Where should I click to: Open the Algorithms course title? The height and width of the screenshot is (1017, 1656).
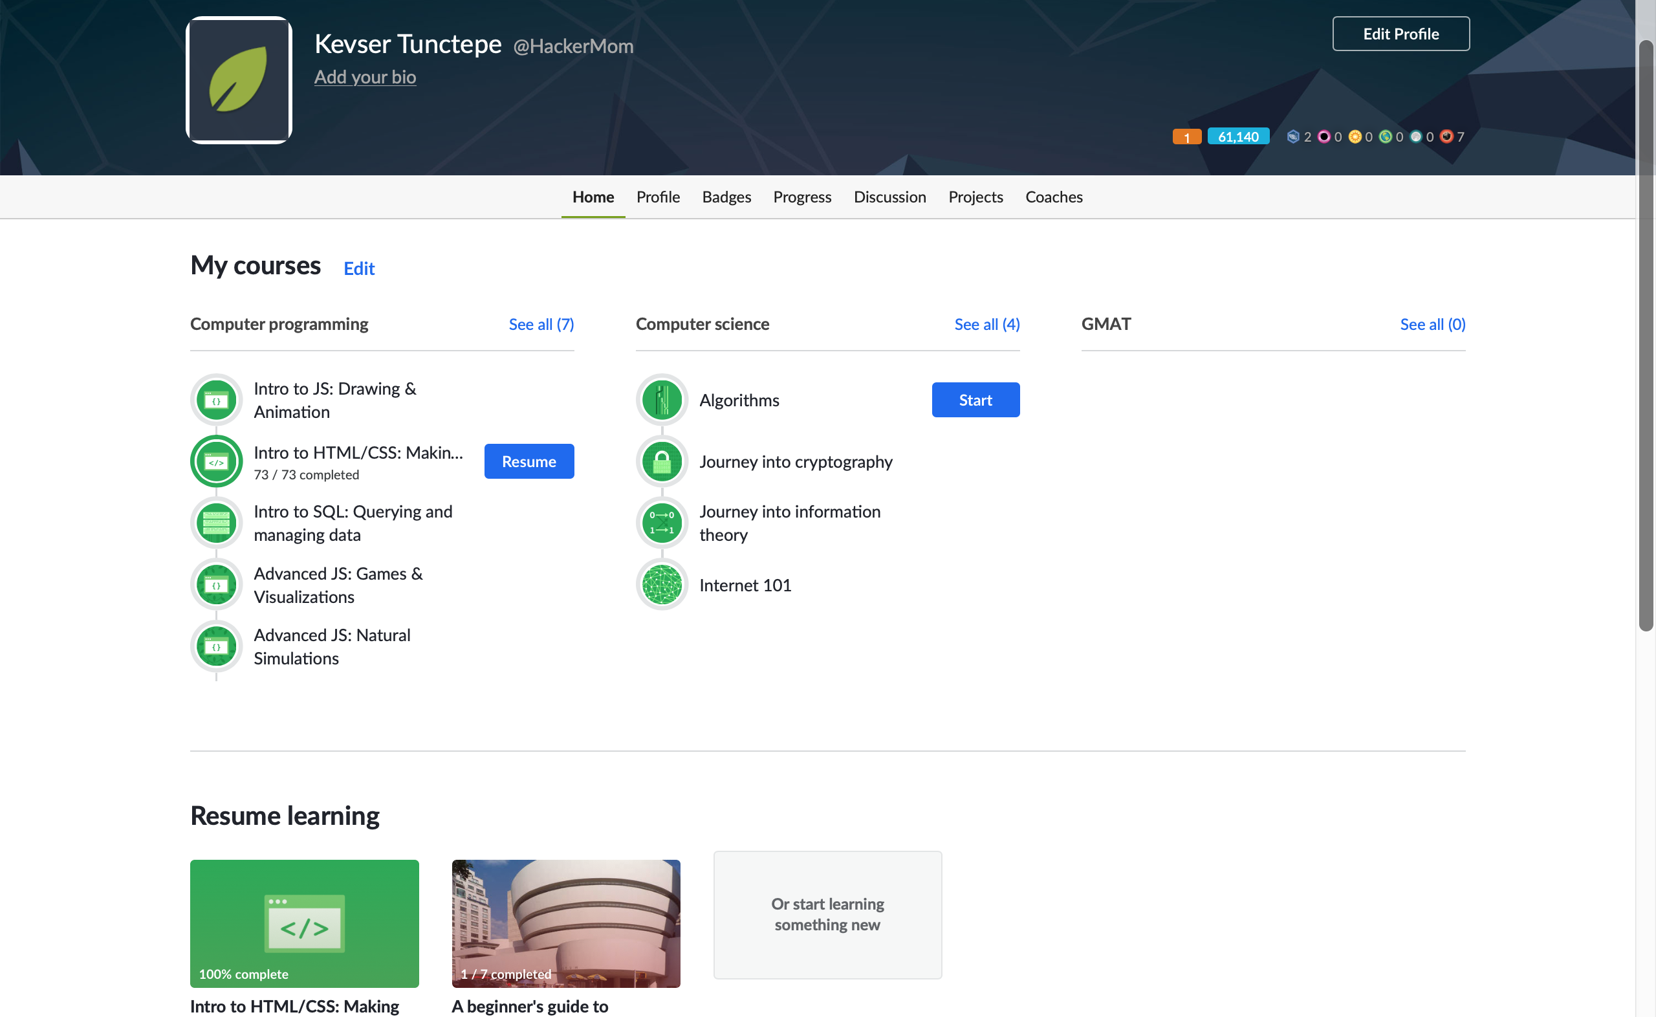pyautogui.click(x=739, y=400)
